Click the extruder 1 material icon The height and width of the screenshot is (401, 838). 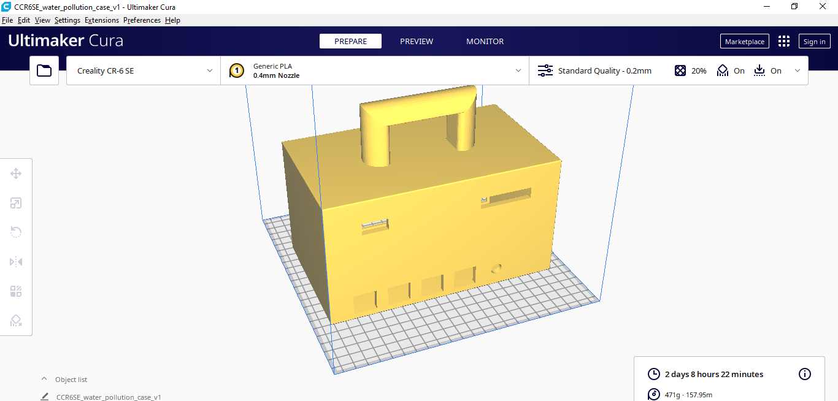pos(237,71)
